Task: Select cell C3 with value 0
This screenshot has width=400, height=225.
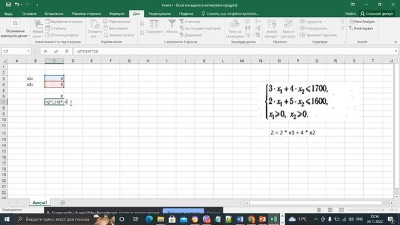Action: point(54,78)
